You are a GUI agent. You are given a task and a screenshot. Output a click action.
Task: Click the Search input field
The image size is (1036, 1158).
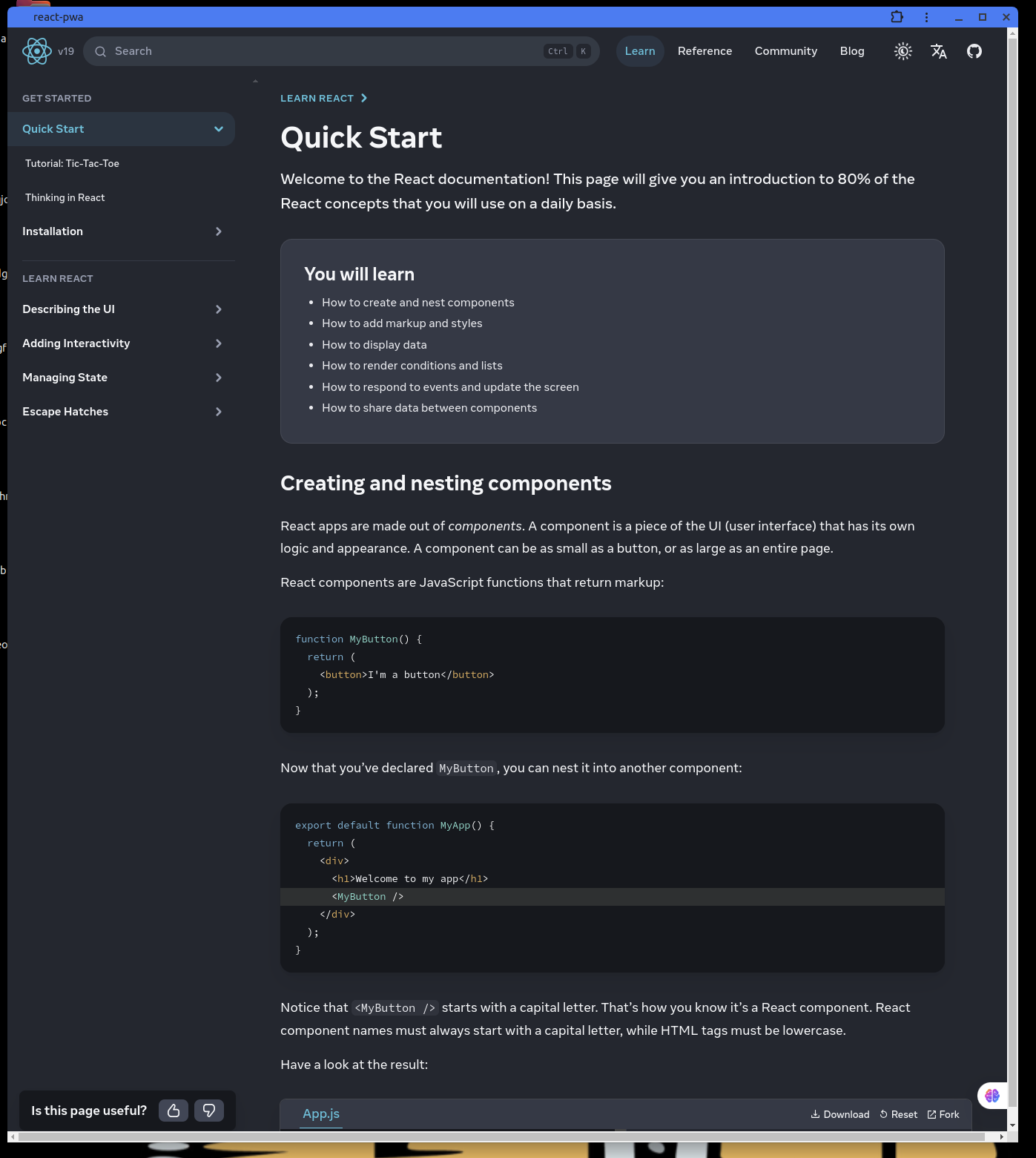coord(341,51)
